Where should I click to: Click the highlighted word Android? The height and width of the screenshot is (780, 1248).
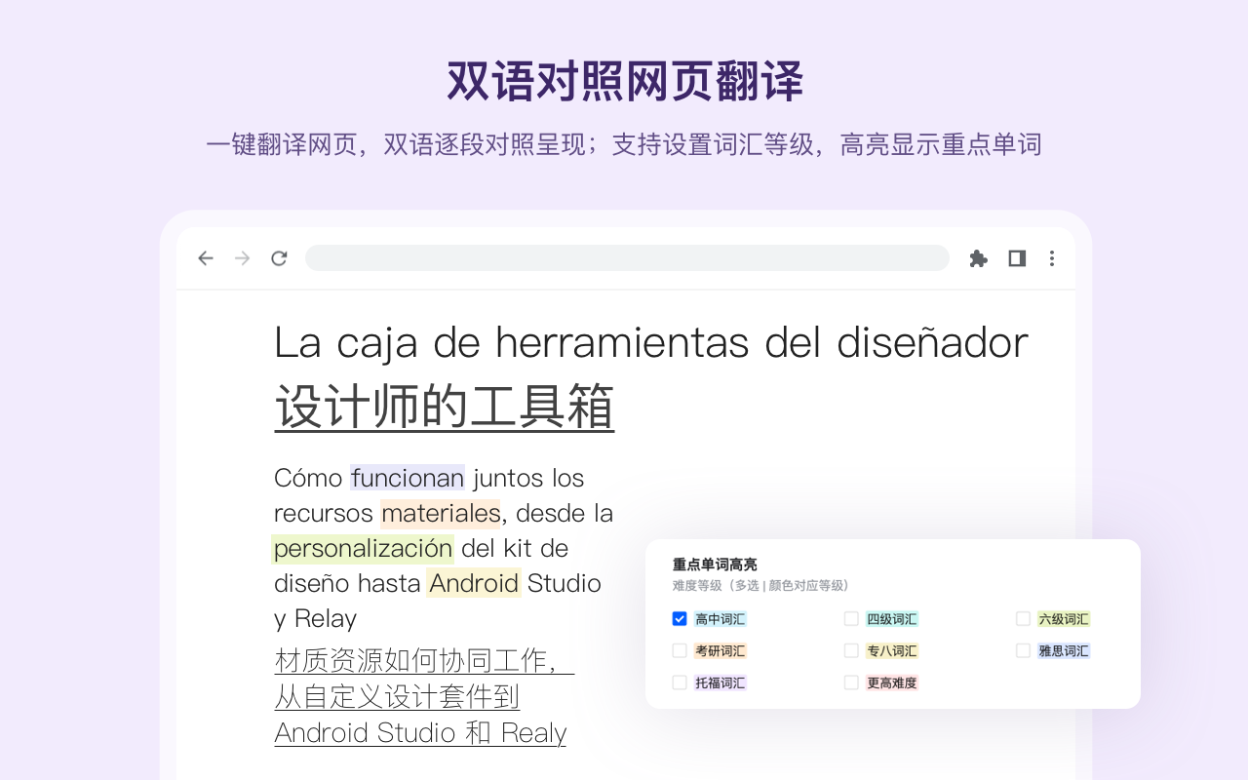coord(474,583)
